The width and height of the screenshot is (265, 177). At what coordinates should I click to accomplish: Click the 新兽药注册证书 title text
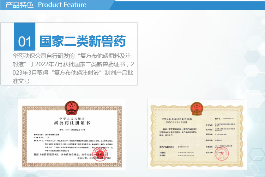(x=72, y=124)
